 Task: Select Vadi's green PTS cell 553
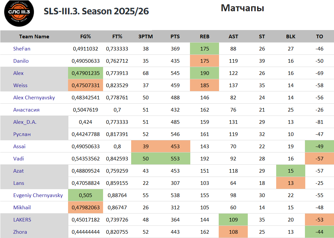coord(175,159)
